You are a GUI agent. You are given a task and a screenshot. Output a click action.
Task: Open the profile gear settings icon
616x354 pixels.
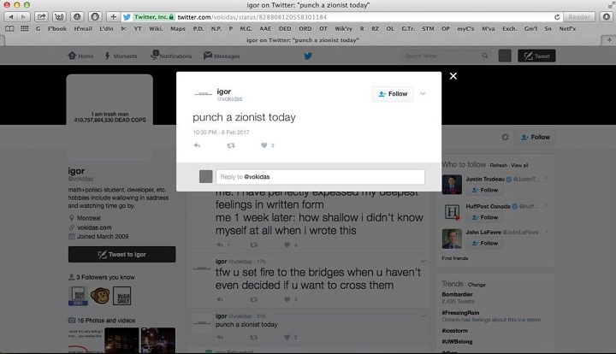click(x=506, y=137)
